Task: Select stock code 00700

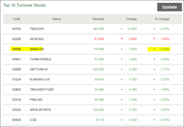Action: pos(16,29)
